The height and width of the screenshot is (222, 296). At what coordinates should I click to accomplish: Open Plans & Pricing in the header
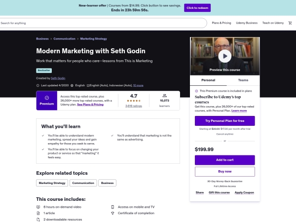[221, 23]
